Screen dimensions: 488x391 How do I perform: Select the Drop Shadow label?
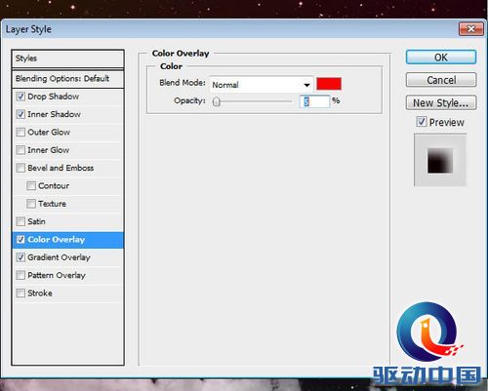[x=54, y=97]
